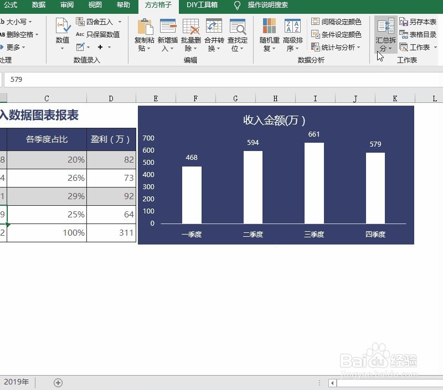443x390 pixels.
Task: Select the 方方格子 ribbon tab
Action: pyautogui.click(x=158, y=5)
